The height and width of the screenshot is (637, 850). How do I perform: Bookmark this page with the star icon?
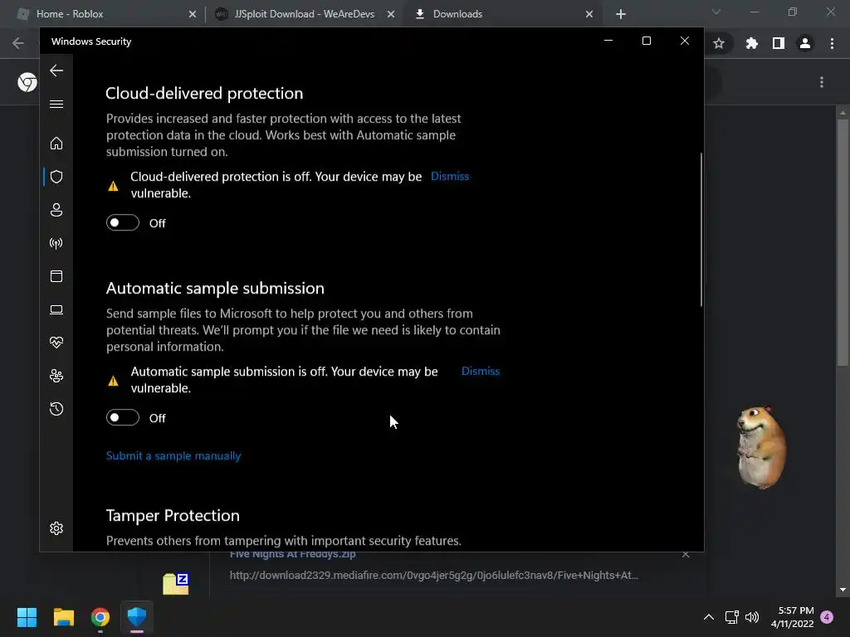[x=719, y=43]
